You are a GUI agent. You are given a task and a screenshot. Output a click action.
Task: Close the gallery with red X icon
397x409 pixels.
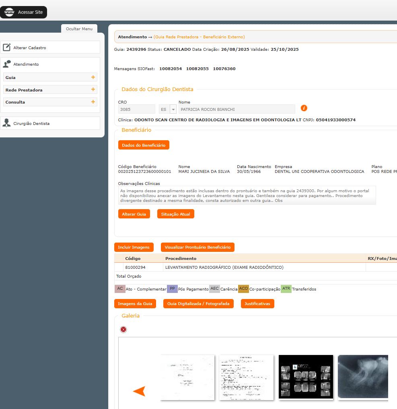pos(123,330)
